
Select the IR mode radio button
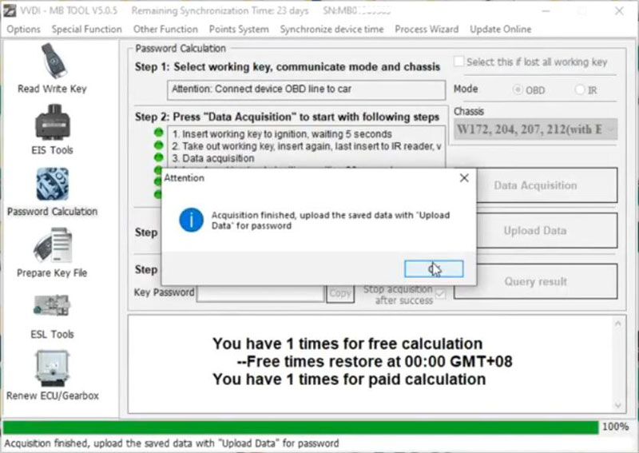coord(580,89)
